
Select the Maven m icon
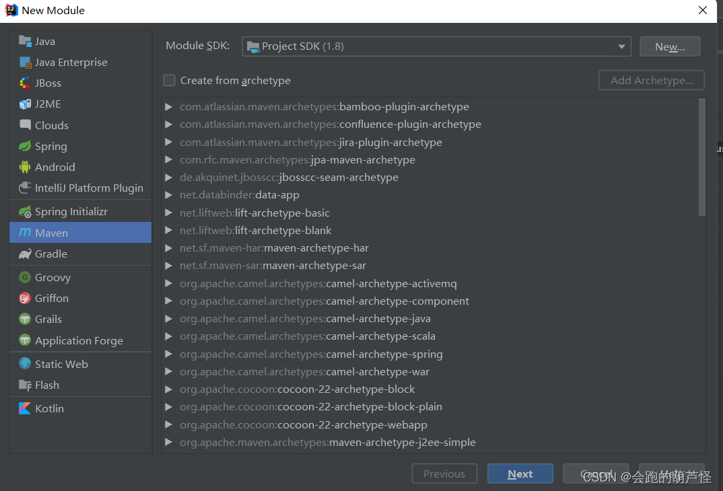[x=25, y=233]
